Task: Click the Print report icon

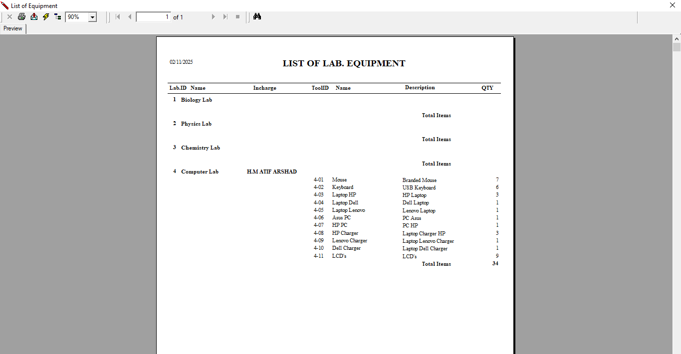Action: tap(21, 17)
